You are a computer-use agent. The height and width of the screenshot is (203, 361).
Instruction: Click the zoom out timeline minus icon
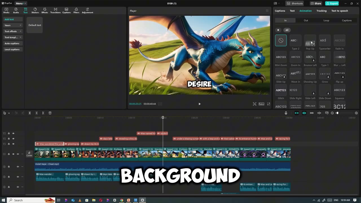[x=332, y=113]
